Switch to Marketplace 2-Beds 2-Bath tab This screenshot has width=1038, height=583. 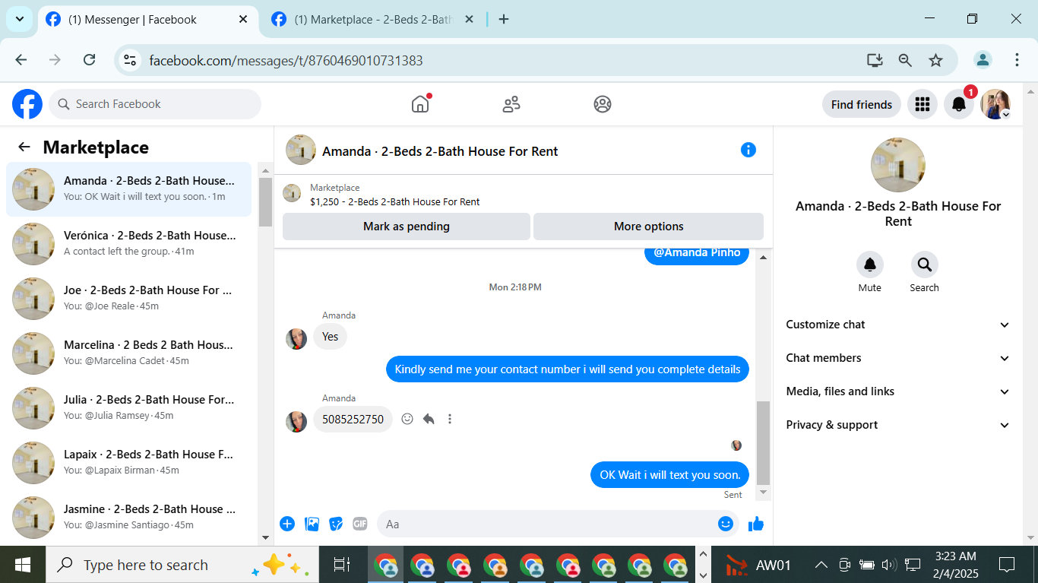(x=372, y=20)
